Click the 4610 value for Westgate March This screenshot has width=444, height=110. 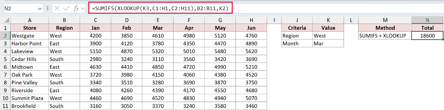158,36
